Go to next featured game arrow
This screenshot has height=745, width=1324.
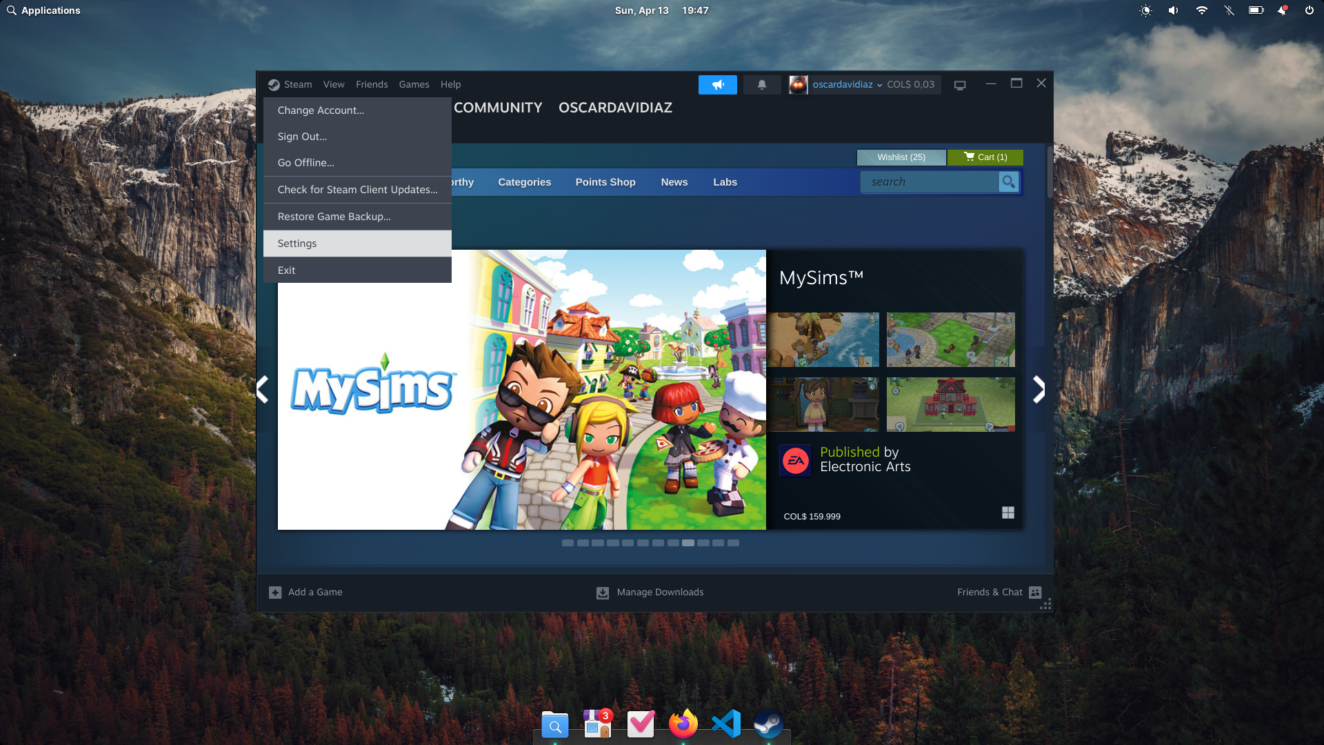pyautogui.click(x=1039, y=390)
